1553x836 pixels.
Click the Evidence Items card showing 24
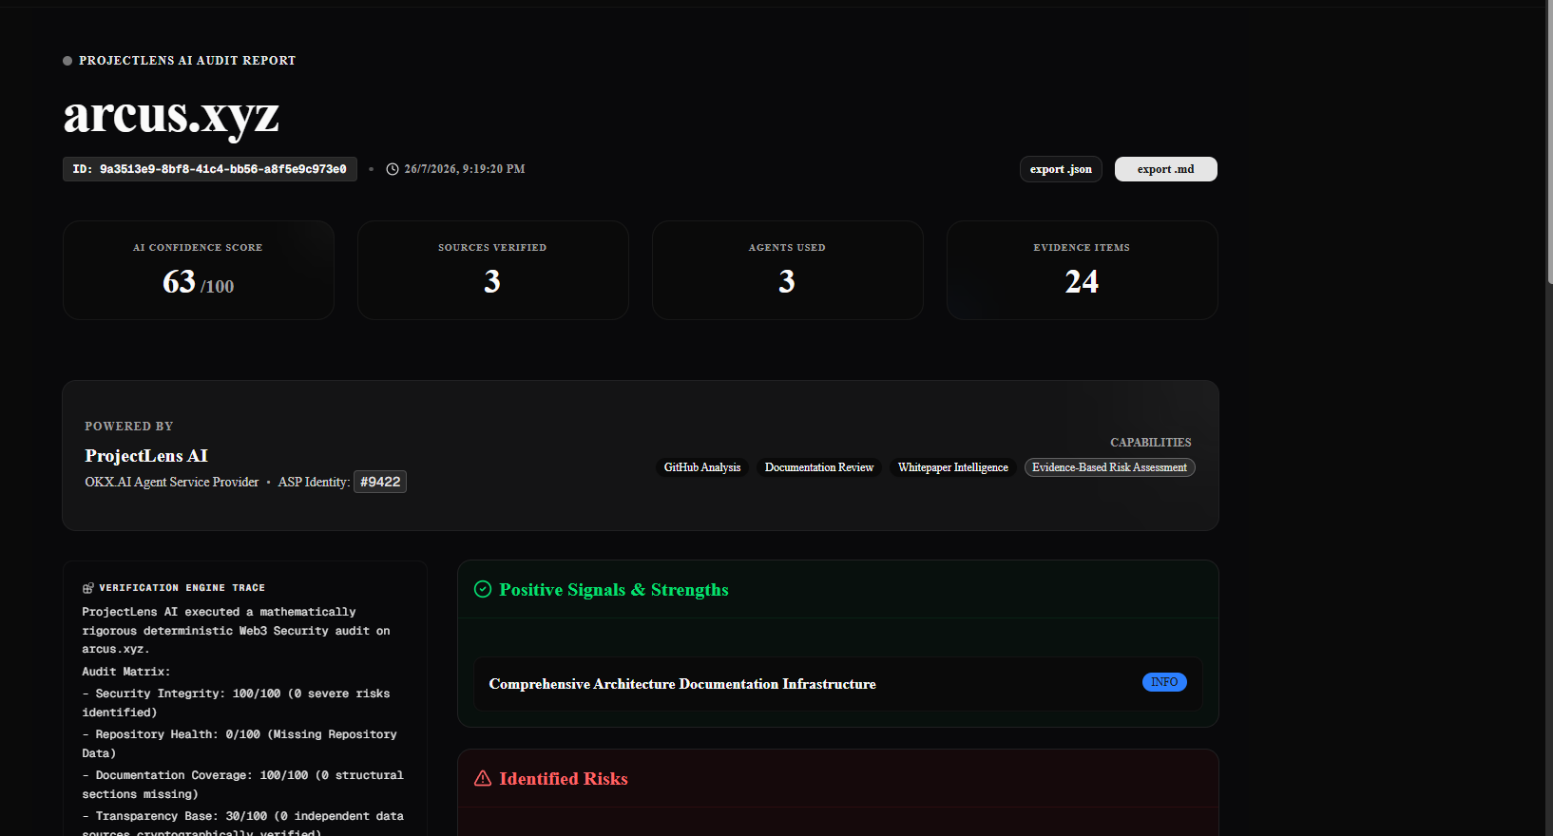tap(1083, 271)
